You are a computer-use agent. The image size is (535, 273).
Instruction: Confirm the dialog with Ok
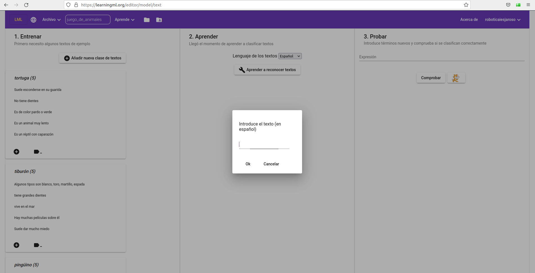click(248, 164)
